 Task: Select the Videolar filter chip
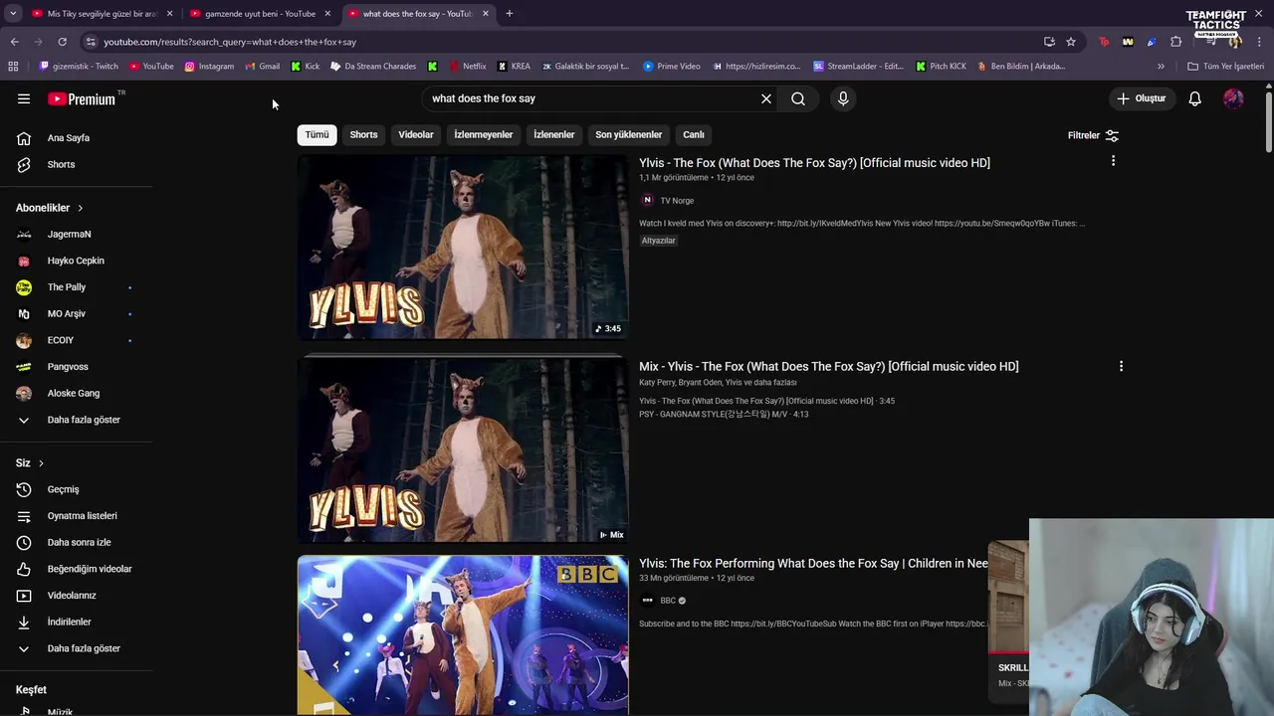pyautogui.click(x=416, y=134)
